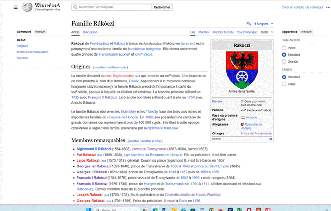
Task: Jump to Sources in the sommaire
Action: click(22, 58)
